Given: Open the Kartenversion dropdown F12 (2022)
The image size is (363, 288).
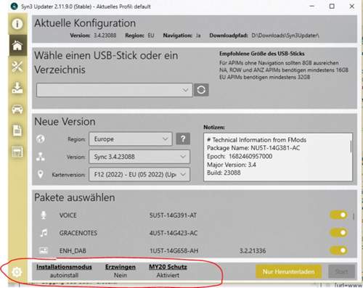Looking at the screenshot, I should pyautogui.click(x=139, y=174).
